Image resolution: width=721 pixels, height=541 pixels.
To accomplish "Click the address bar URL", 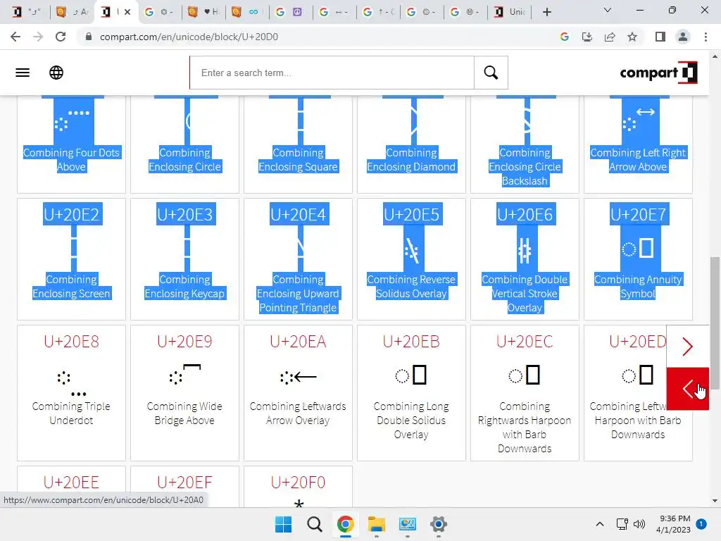I will [x=189, y=37].
